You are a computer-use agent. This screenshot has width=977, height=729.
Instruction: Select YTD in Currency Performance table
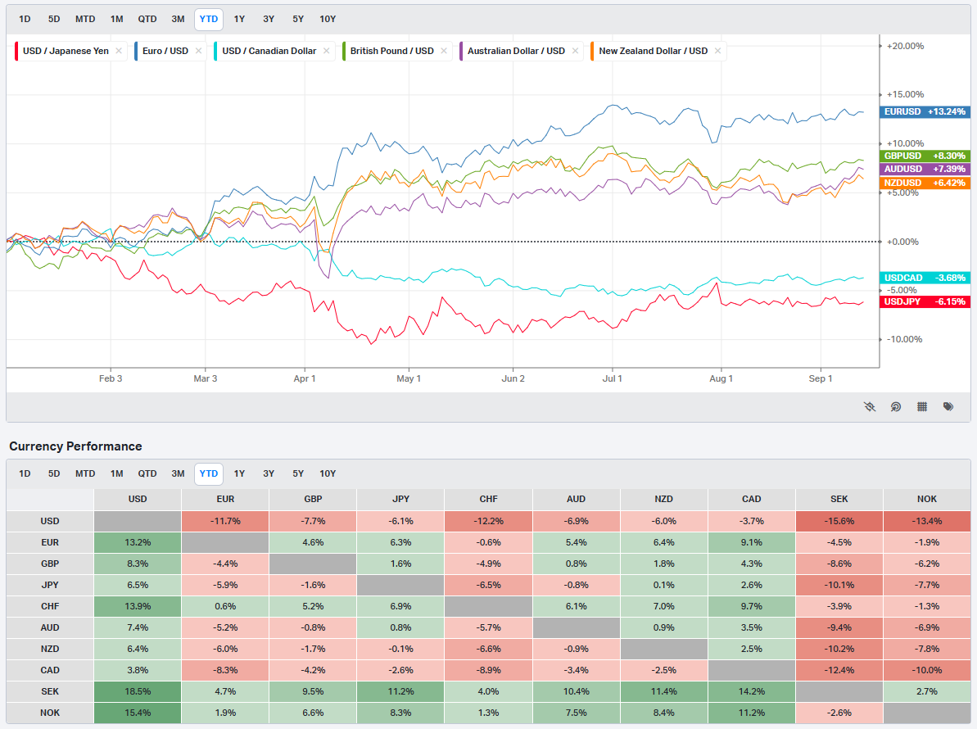coord(209,473)
